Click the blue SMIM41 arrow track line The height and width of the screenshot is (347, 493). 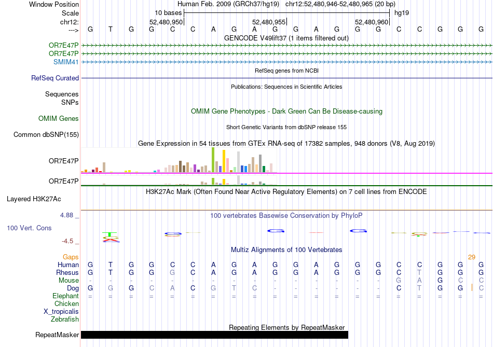pyautogui.click(x=286, y=62)
